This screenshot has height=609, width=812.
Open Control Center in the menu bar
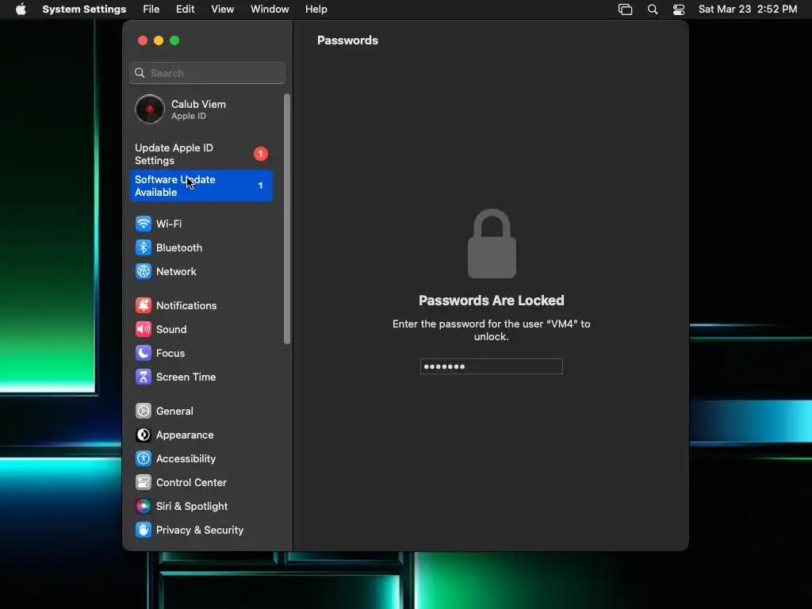pos(679,10)
